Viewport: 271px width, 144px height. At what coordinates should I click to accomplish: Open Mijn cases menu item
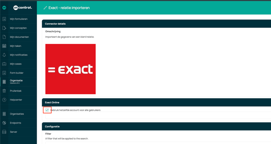16,64
